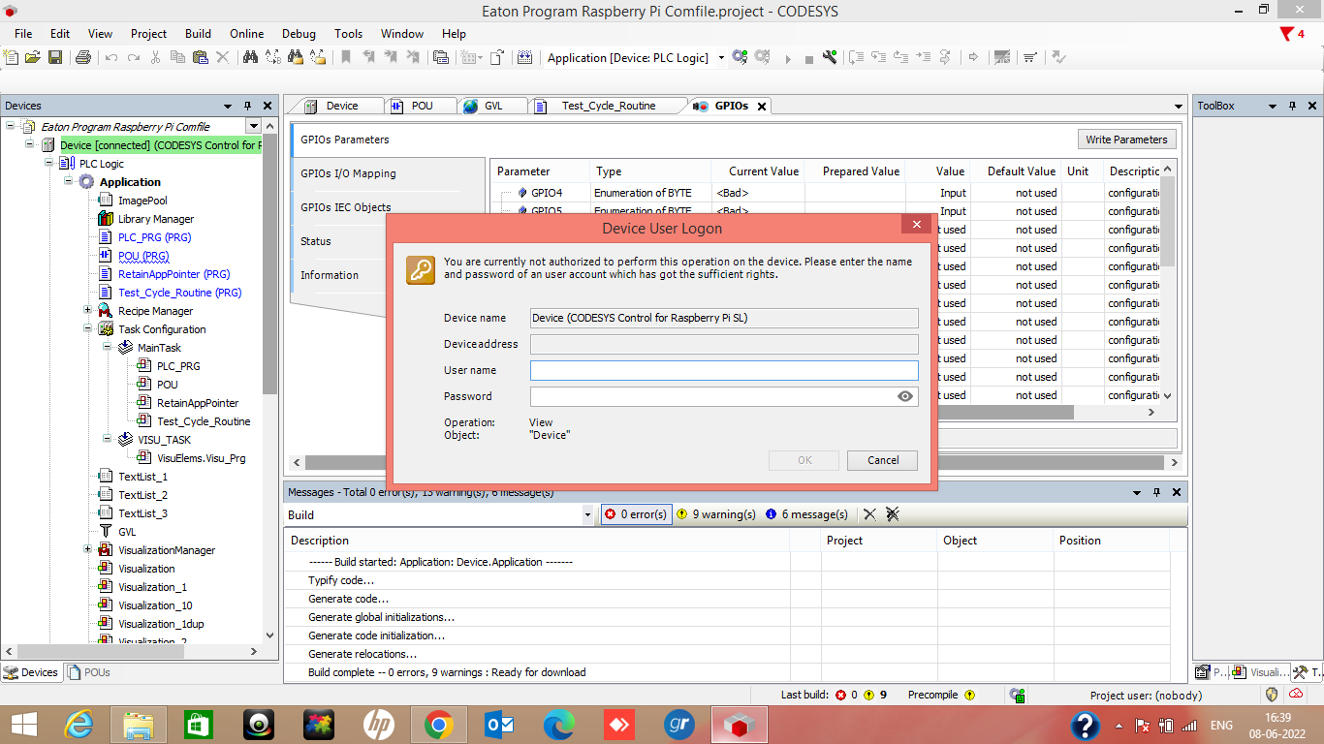
Task: Toggle the 9 warning(s) filter
Action: 715,514
